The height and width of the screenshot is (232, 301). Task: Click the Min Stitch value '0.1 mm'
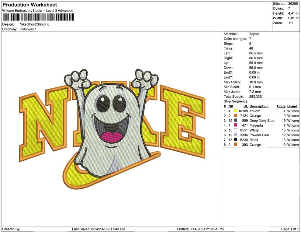click(x=255, y=87)
